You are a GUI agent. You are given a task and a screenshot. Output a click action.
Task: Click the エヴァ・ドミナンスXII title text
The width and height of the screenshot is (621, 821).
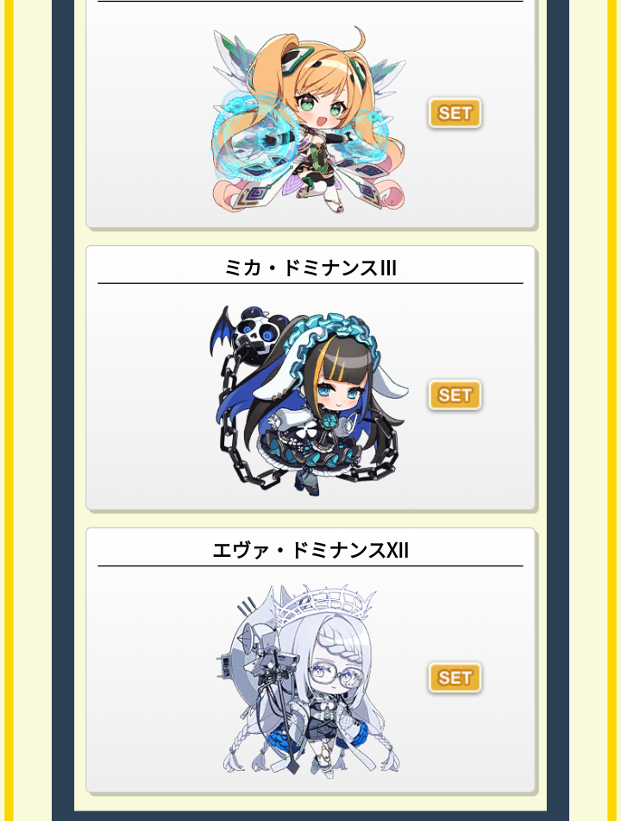click(310, 551)
